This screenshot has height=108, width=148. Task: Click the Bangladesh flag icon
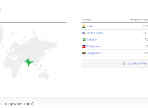[84, 53]
